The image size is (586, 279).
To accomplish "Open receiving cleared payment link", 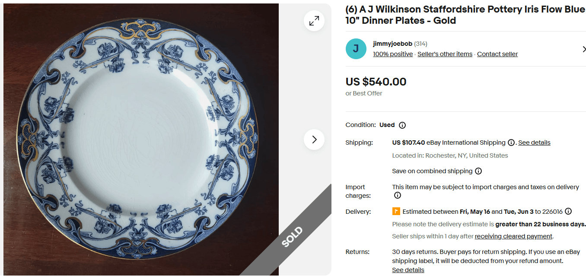I will coord(513,236).
